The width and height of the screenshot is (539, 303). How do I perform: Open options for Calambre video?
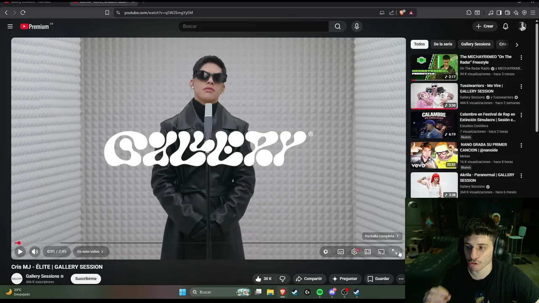[x=521, y=115]
